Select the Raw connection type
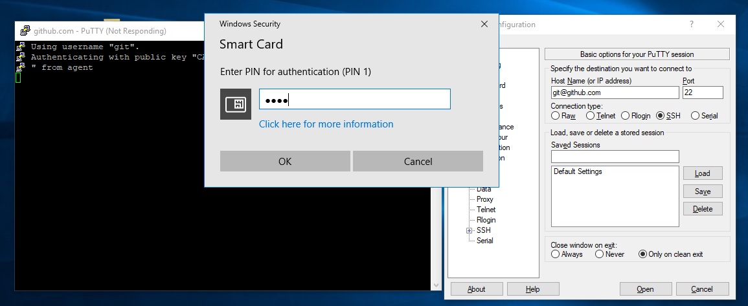The image size is (748, 306). click(x=563, y=115)
